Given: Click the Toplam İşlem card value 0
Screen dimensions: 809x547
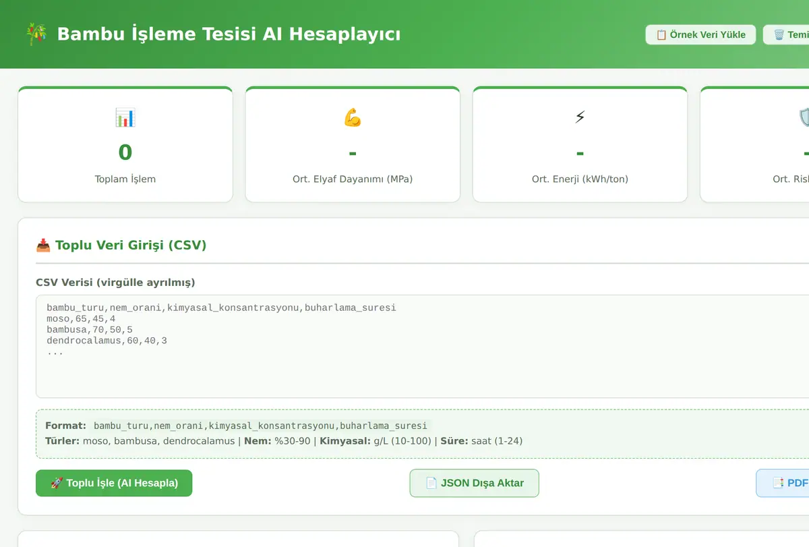Looking at the screenshot, I should [x=125, y=152].
